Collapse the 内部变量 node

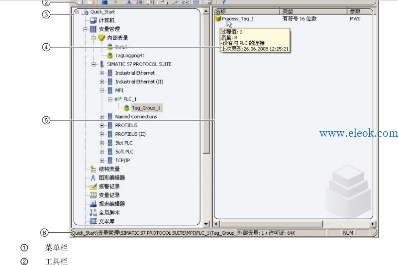pyautogui.click(x=94, y=38)
